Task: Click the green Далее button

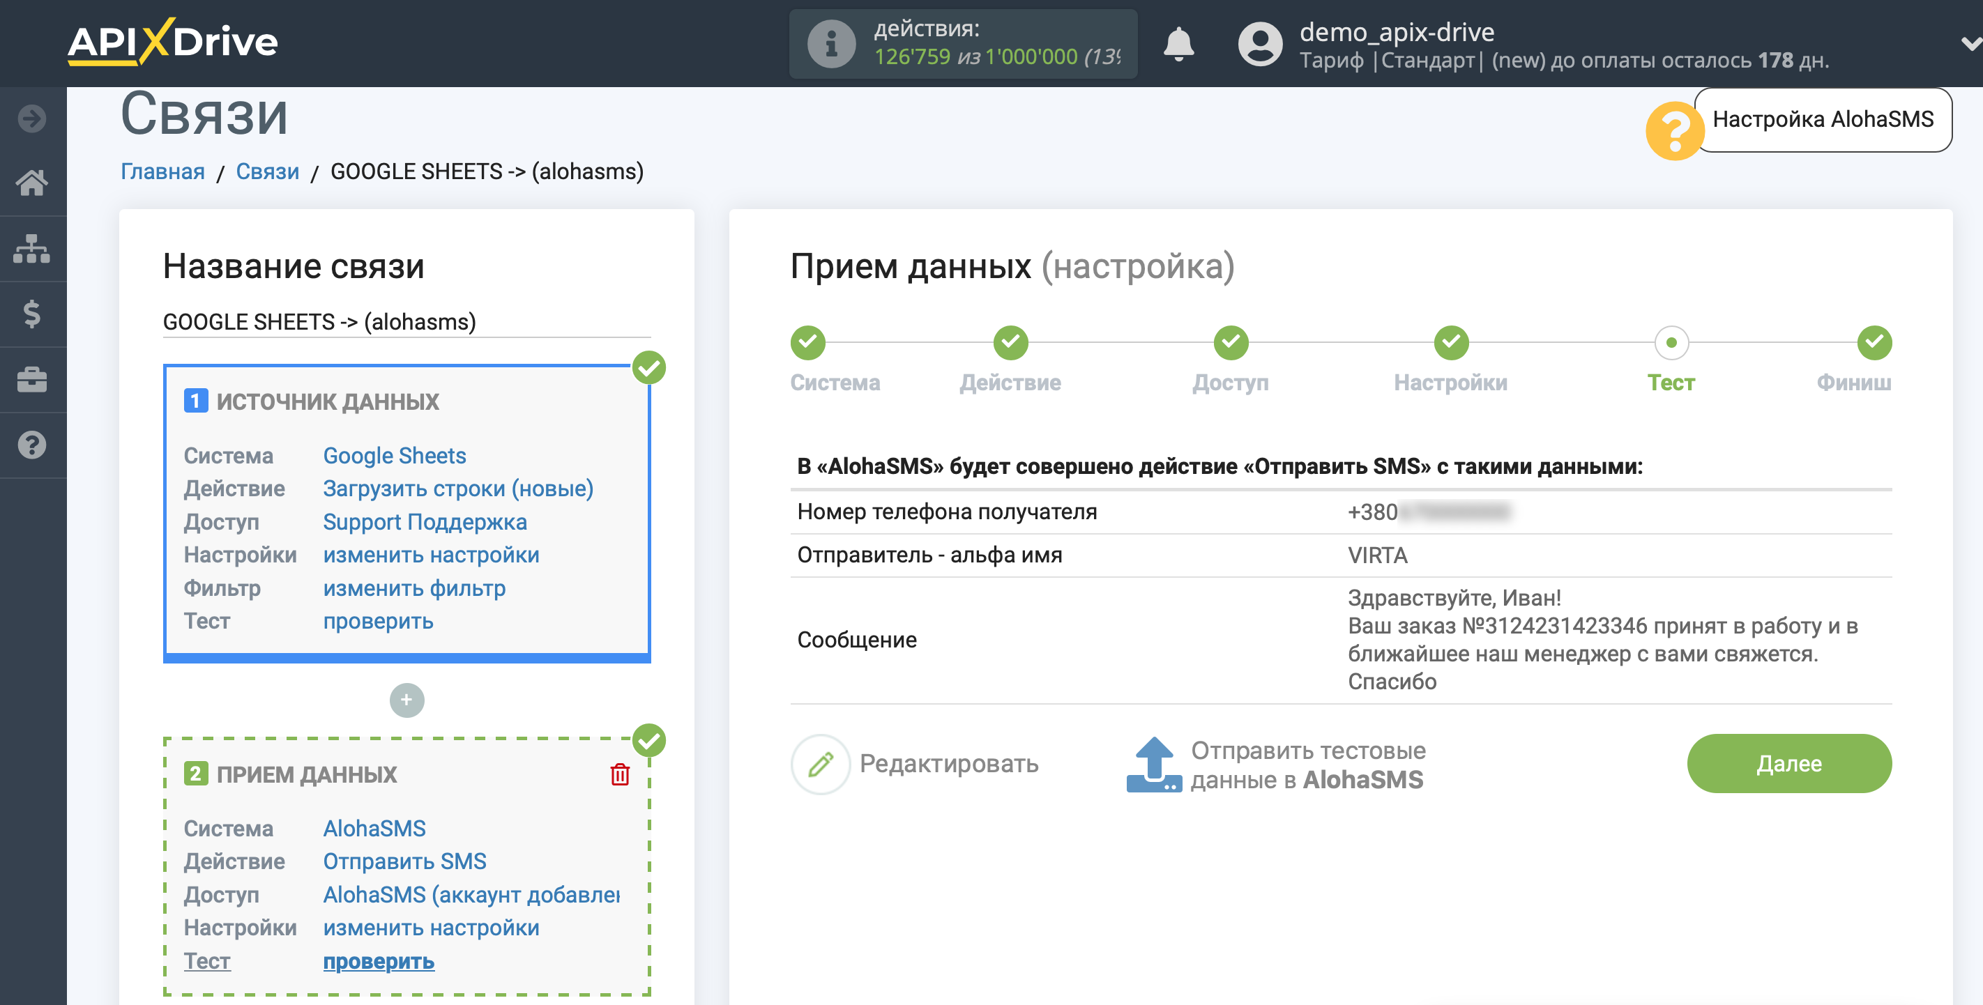Action: tap(1789, 763)
